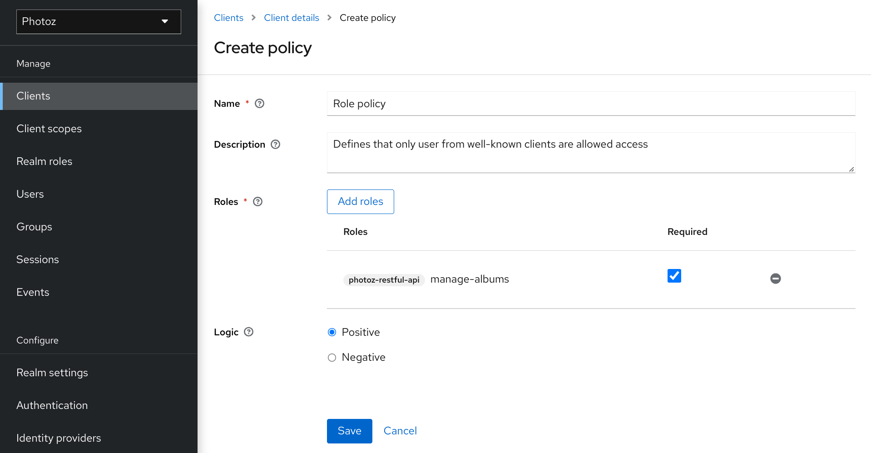This screenshot has height=453, width=871.
Task: Collapse the textarea using its resize corner
Action: [x=851, y=170]
